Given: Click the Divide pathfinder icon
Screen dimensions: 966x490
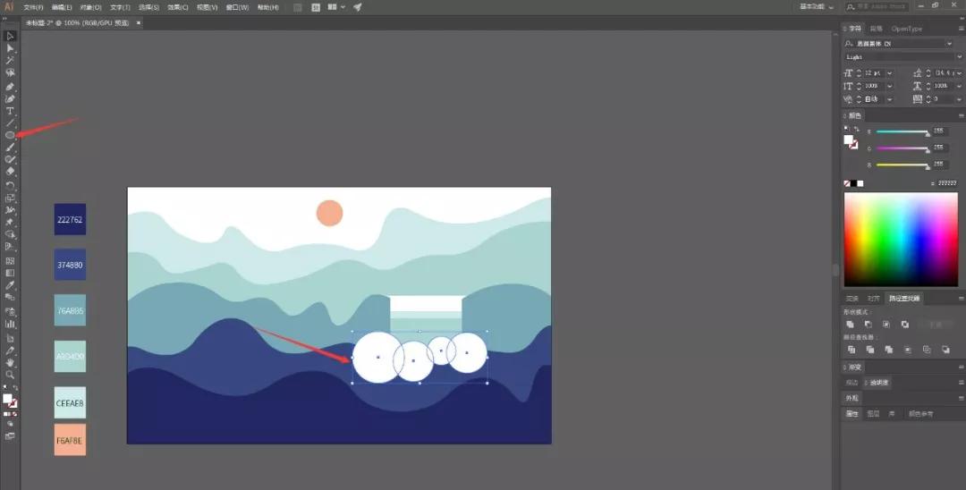Looking at the screenshot, I should click(x=852, y=350).
